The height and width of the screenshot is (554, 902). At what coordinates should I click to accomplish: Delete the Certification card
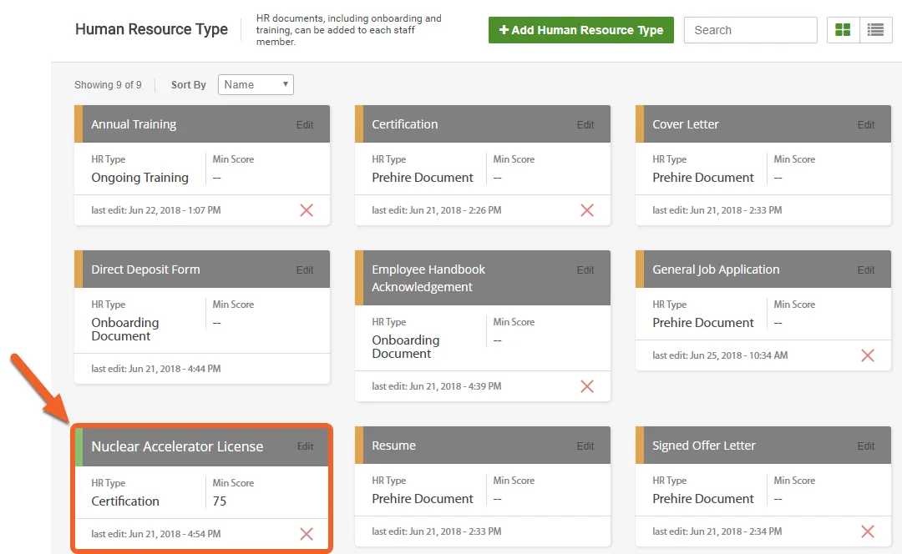[x=587, y=210]
